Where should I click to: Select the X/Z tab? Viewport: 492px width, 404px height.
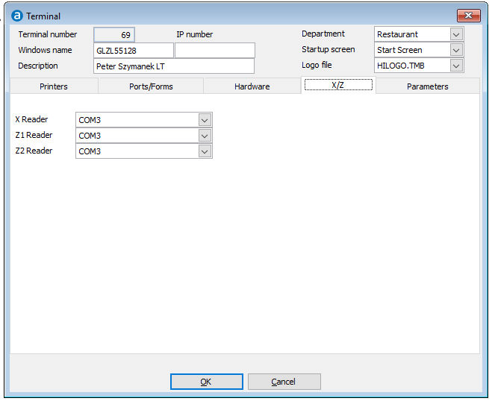(338, 86)
